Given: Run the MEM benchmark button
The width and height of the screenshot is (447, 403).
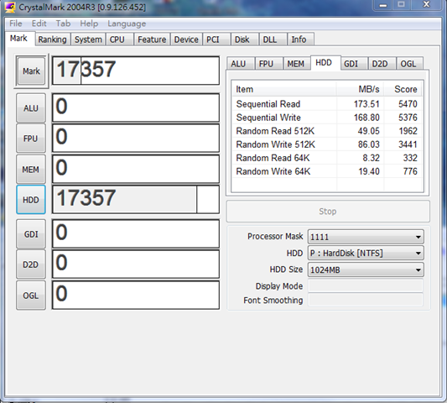Looking at the screenshot, I should (31, 170).
